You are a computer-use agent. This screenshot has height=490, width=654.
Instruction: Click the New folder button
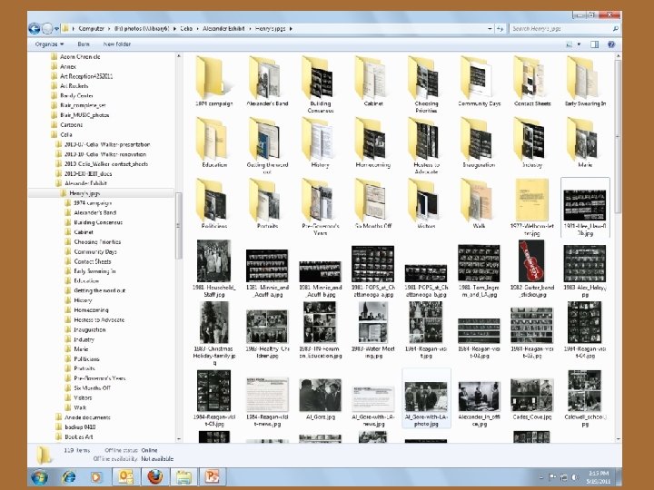click(117, 44)
